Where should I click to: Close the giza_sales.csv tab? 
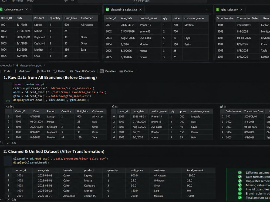click(241, 10)
